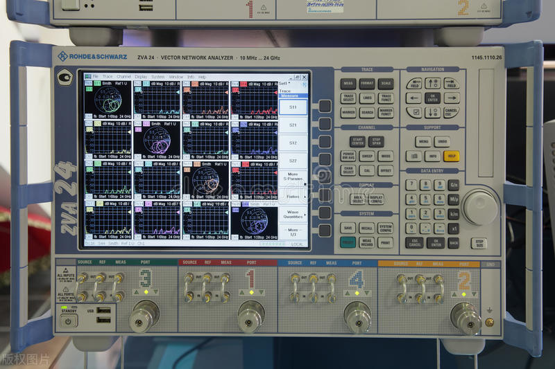Viewport: 555px width, 369px height.
Task: Tap the START CENTER key
Action: tap(357, 141)
